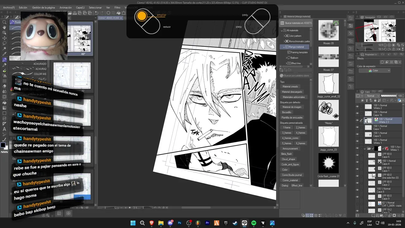Open the Filtro menu
This screenshot has height=228, width=405.
(x=117, y=8)
